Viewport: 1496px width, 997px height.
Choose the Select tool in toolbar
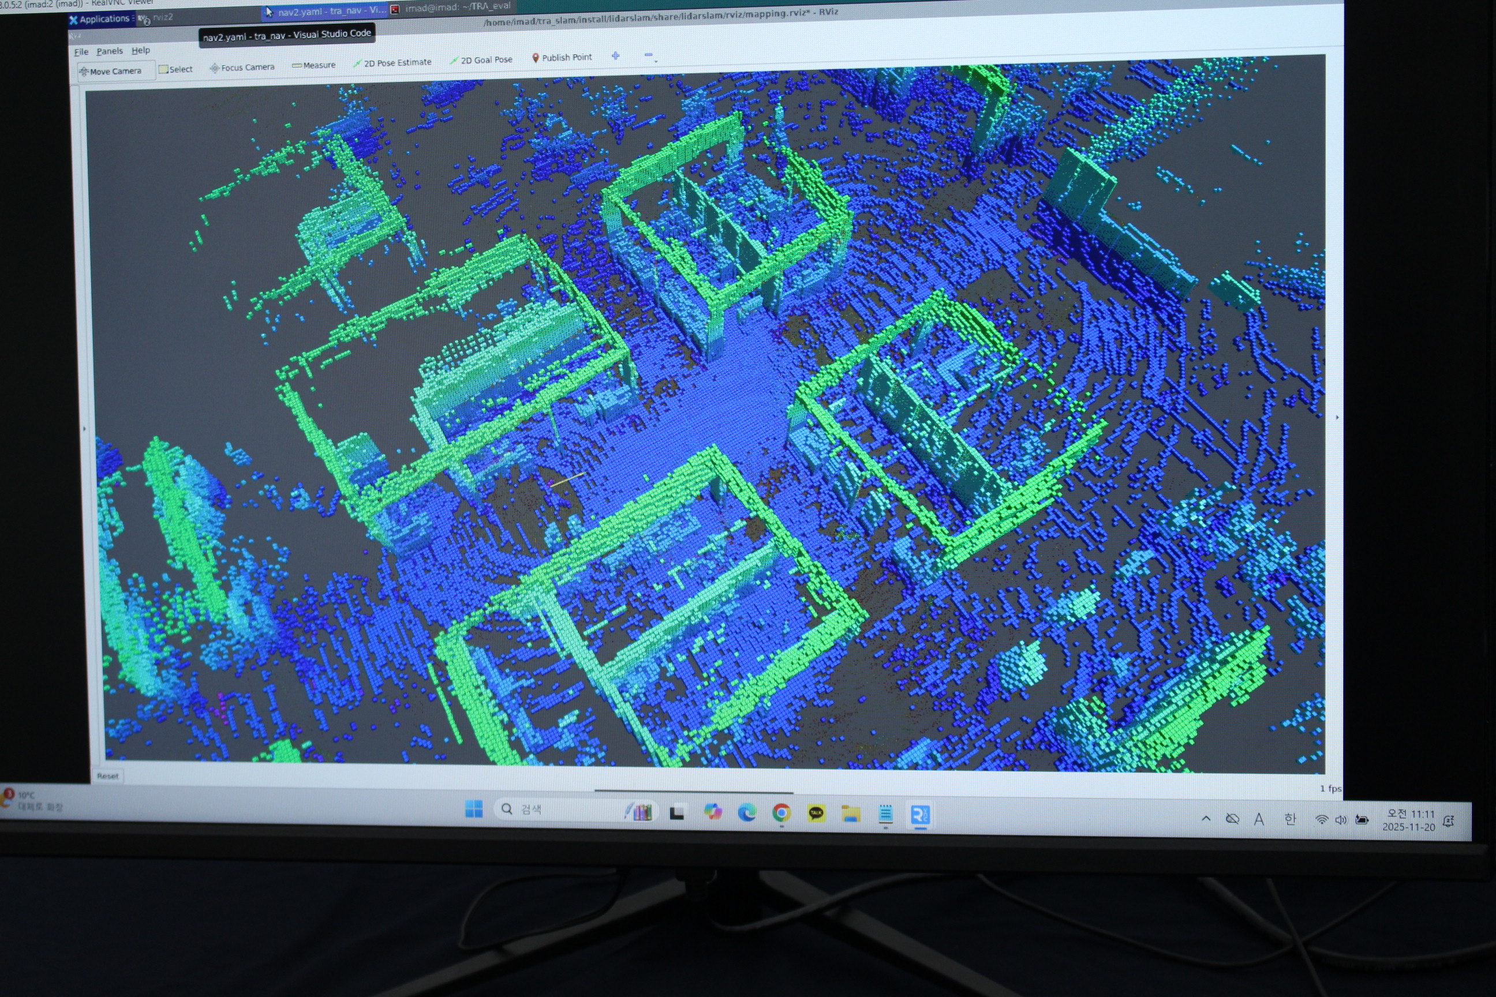click(175, 69)
